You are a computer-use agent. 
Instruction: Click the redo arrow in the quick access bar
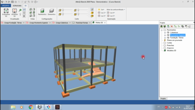click(x=22, y=2)
